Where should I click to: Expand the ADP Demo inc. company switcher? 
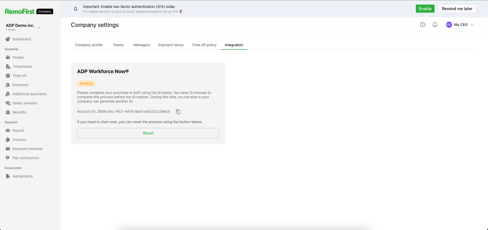pyautogui.click(x=39, y=27)
